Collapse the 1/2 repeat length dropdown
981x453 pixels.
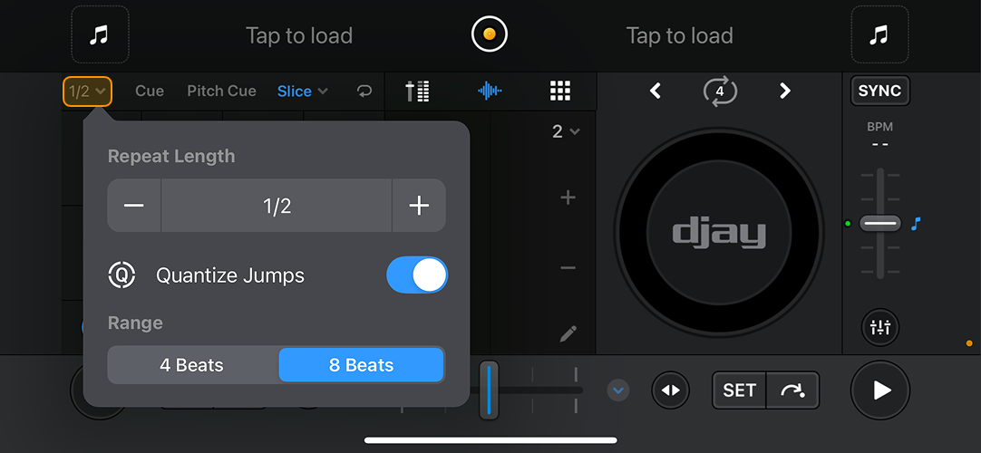(x=88, y=91)
